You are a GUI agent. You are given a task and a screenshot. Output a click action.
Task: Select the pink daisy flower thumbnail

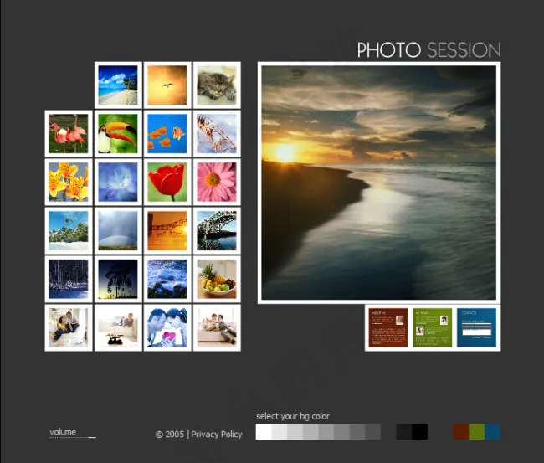(x=217, y=183)
